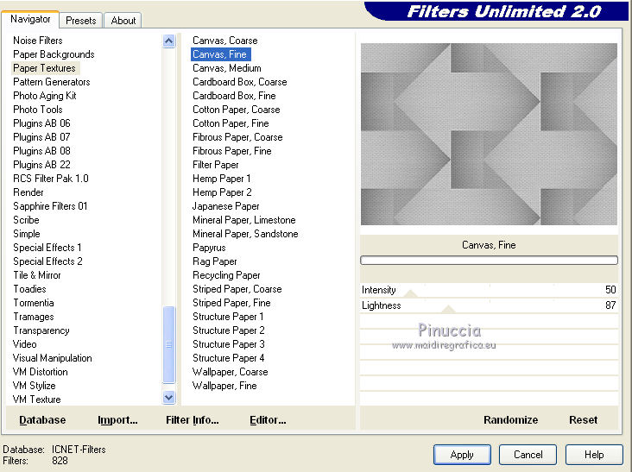
Task: Select Render category
Action: (28, 192)
